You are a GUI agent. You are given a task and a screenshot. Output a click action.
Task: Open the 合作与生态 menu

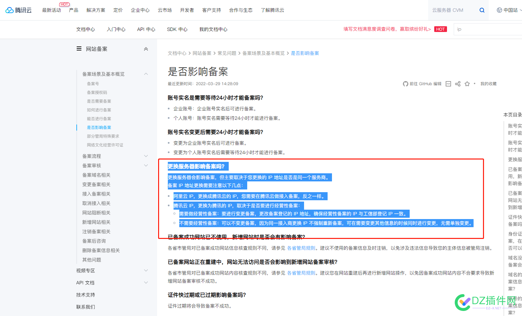tap(241, 10)
